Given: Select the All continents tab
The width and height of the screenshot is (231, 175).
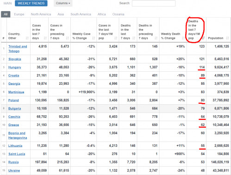Looking at the screenshot, I should pyautogui.click(x=6, y=14).
